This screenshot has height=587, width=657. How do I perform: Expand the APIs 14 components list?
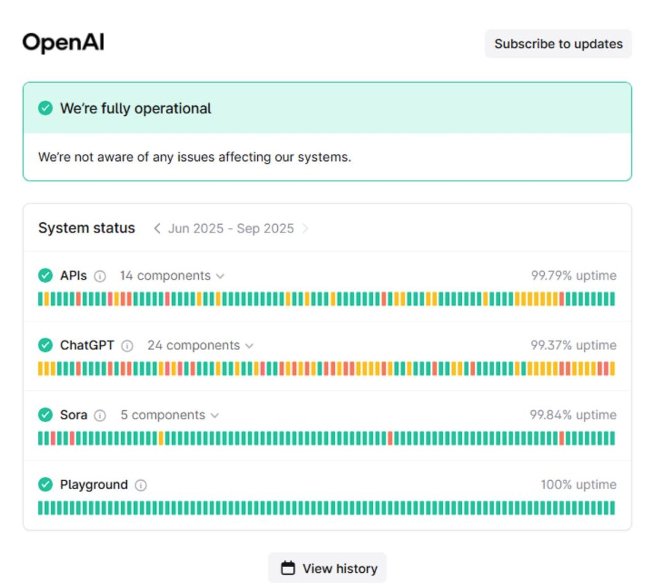point(172,276)
